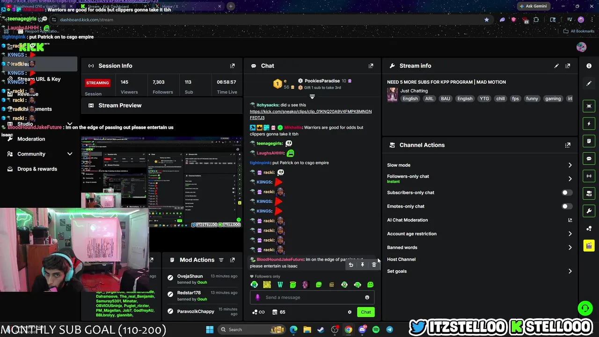Click the wrench icon in right sidebar
This screenshot has height=337, width=599.
[x=589, y=211]
